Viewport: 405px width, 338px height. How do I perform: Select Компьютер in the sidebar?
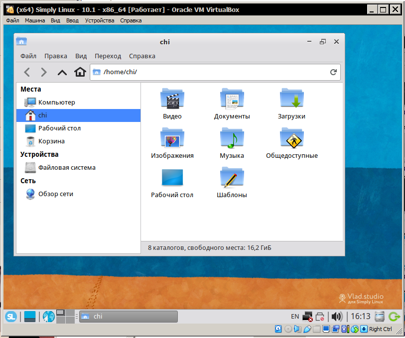pos(78,102)
